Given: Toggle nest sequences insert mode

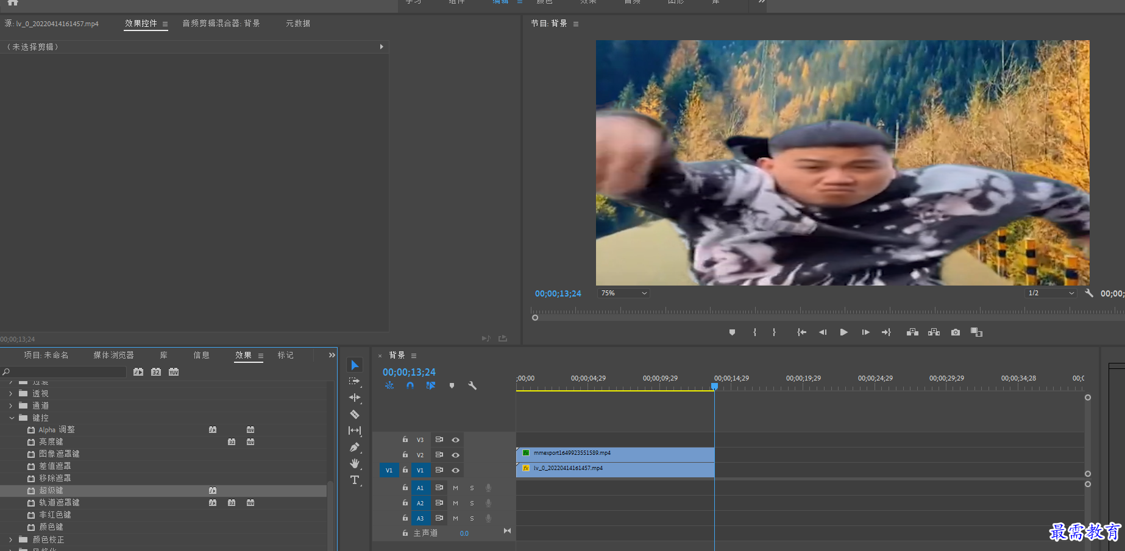Looking at the screenshot, I should tap(389, 385).
